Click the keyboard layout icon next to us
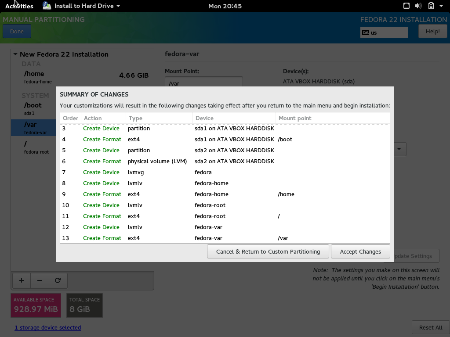The height and width of the screenshot is (337, 450). [366, 32]
